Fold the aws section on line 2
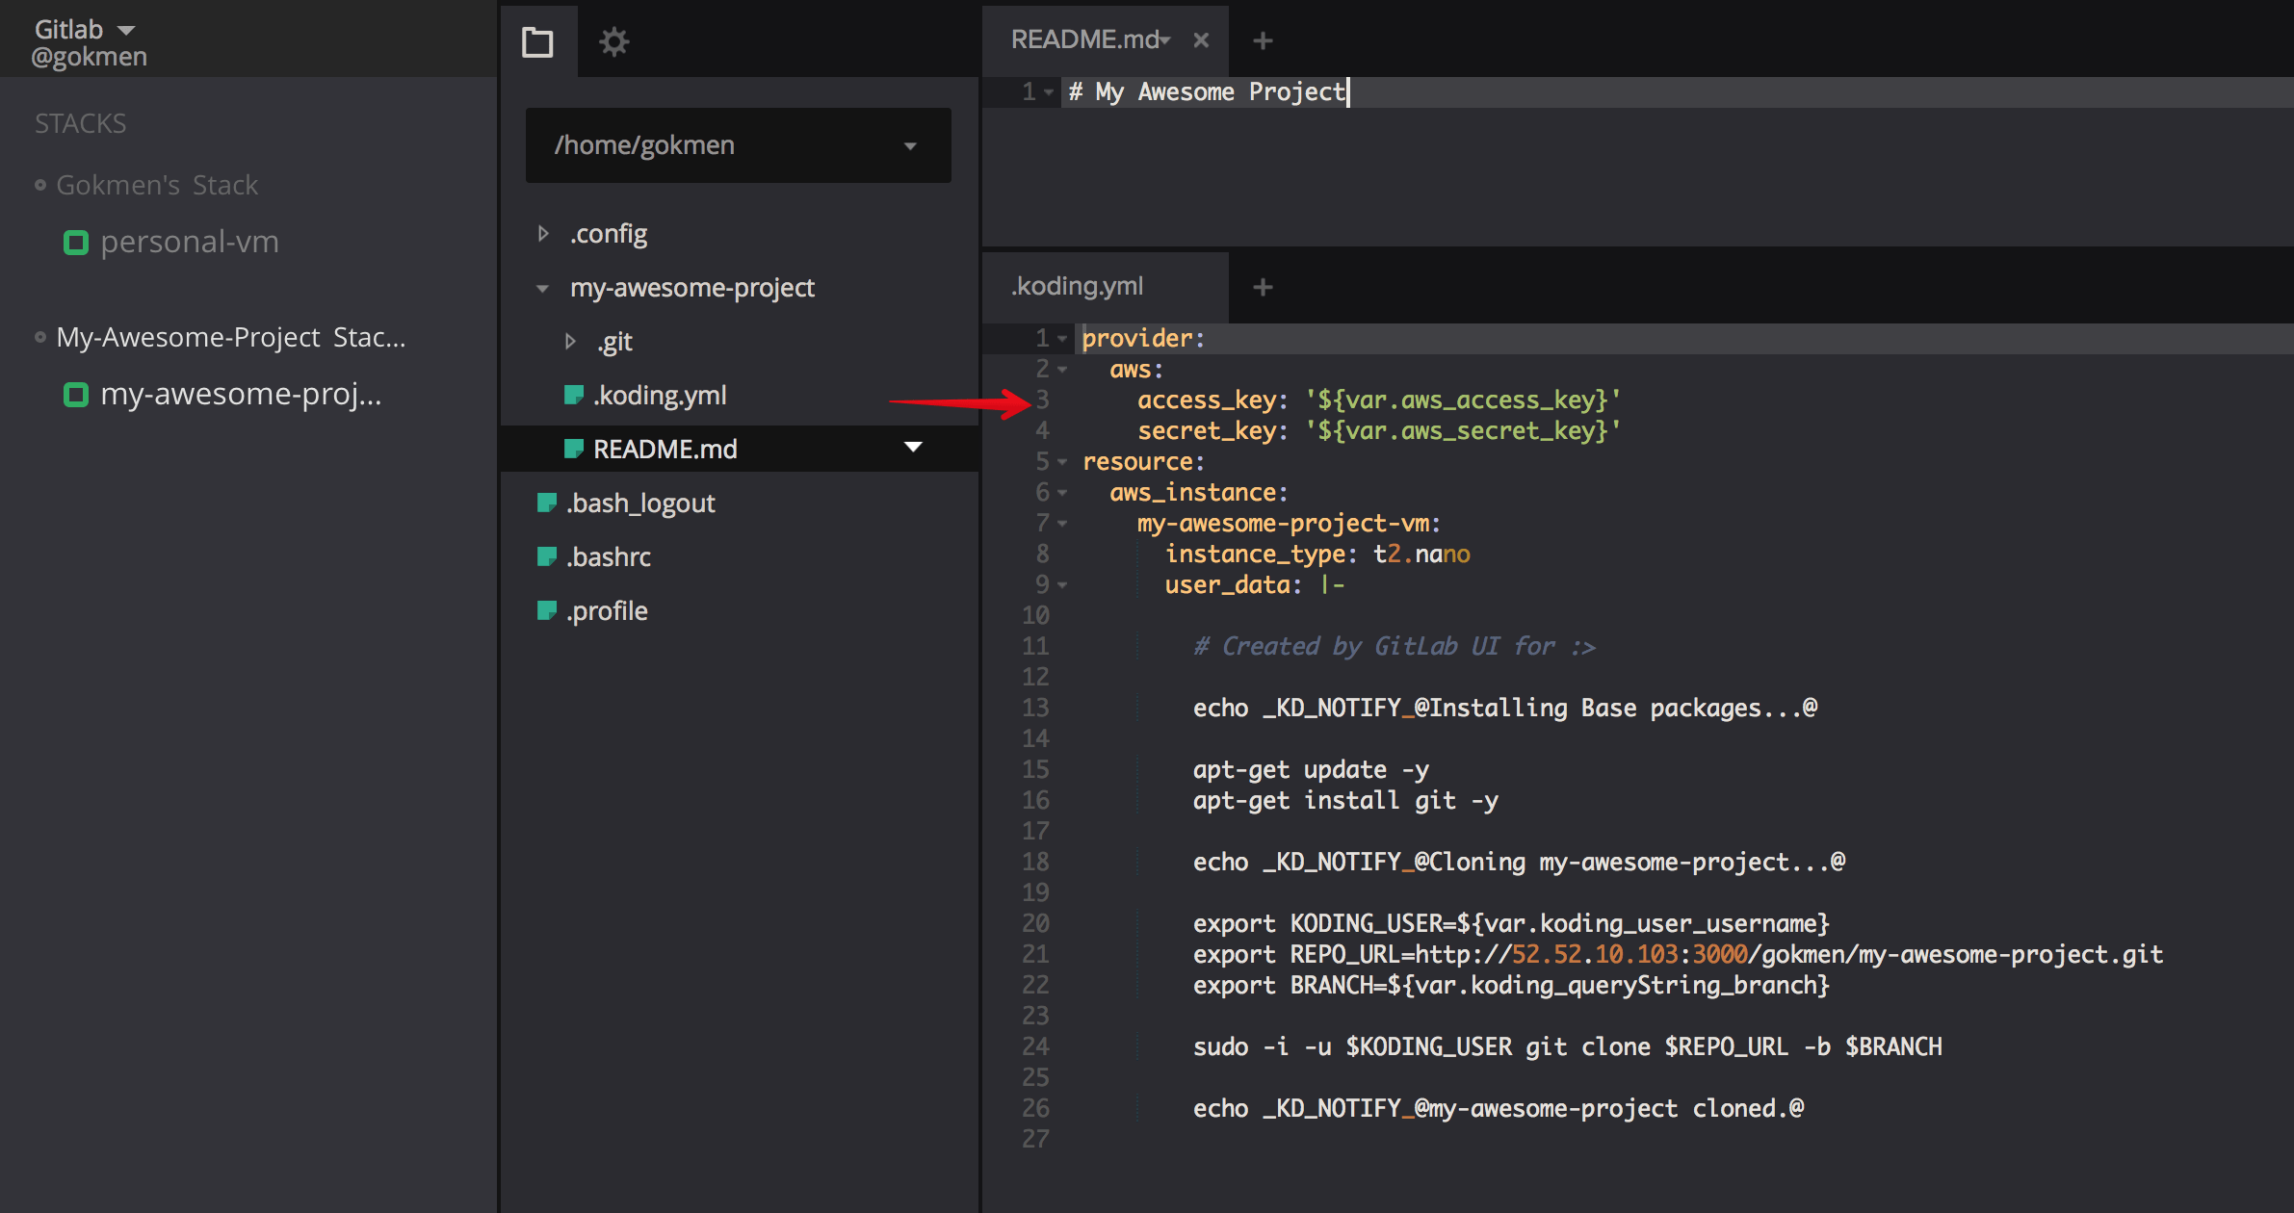Image resolution: width=2294 pixels, height=1213 pixels. [x=1060, y=369]
